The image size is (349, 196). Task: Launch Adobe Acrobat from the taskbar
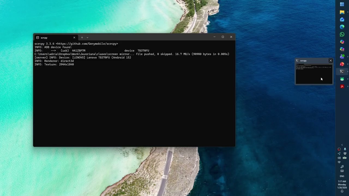(342, 86)
